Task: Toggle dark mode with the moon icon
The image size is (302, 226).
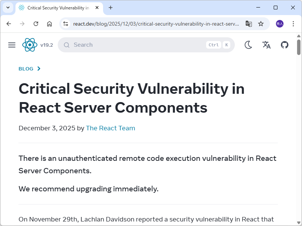Action: [x=248, y=44]
